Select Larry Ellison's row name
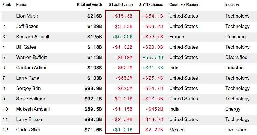This screenshot has height=135, width=257. tap(29, 119)
